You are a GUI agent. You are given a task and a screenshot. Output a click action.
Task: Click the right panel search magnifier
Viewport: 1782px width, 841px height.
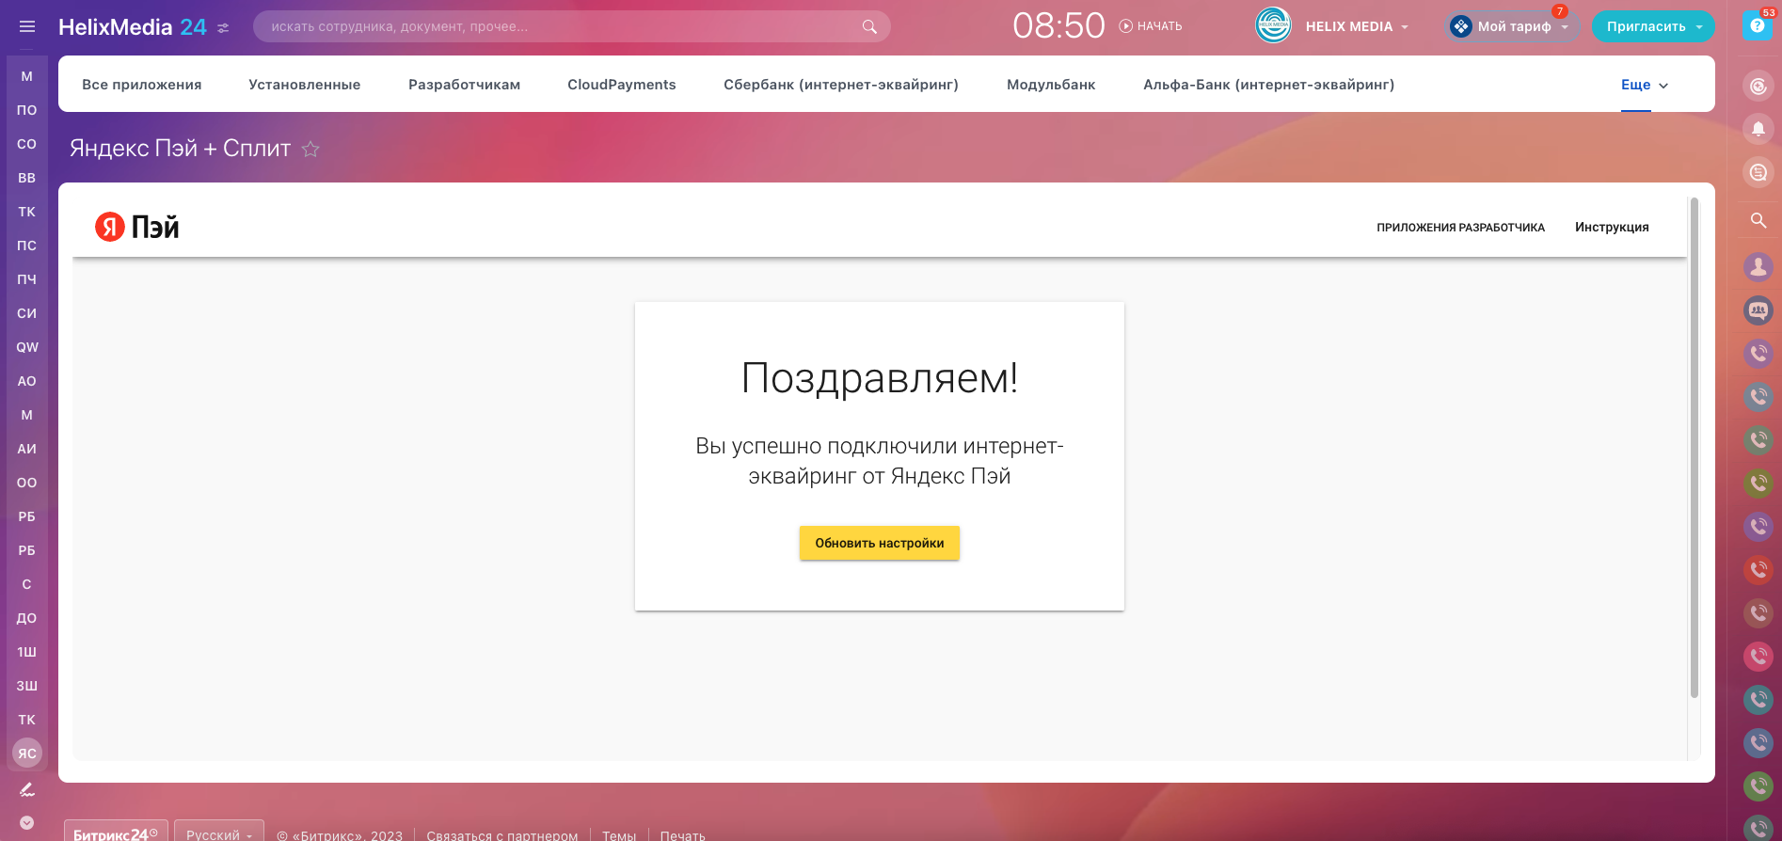(x=1758, y=220)
